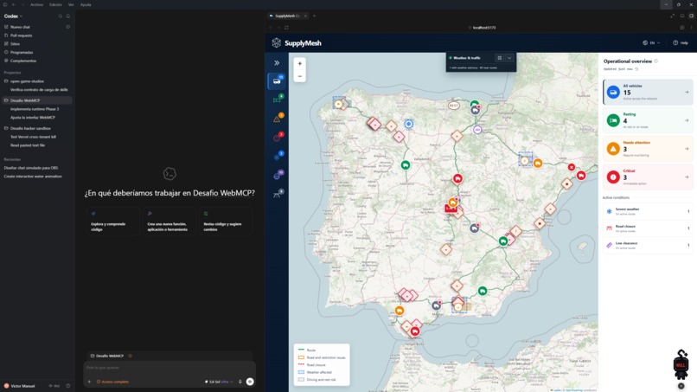Screen dimensions: 697x392
Task: Open the Ver menu
Action: (x=71, y=4)
